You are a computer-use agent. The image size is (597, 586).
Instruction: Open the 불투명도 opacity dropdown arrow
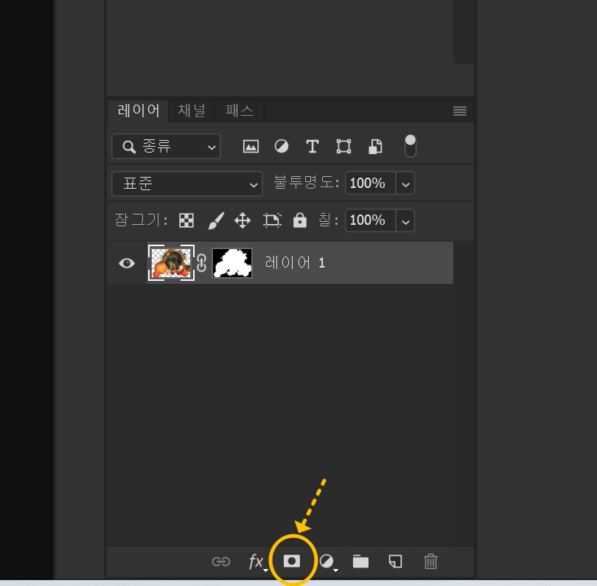point(405,183)
